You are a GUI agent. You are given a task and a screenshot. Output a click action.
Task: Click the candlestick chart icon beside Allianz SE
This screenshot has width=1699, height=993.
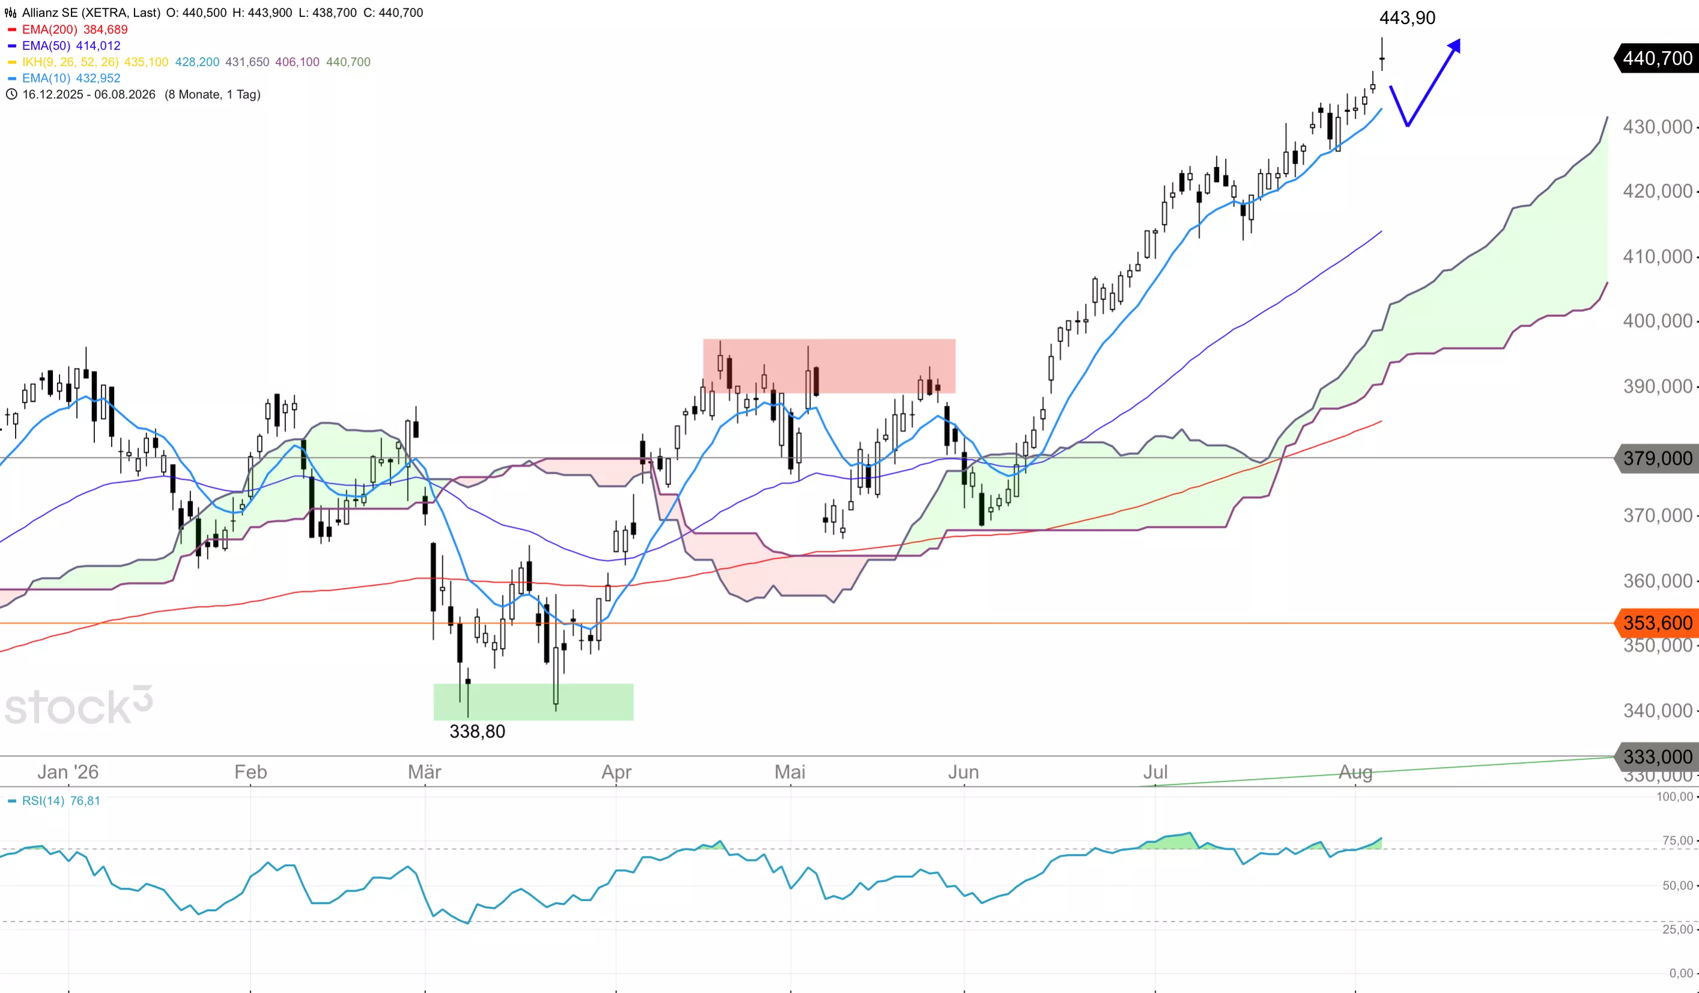(11, 13)
